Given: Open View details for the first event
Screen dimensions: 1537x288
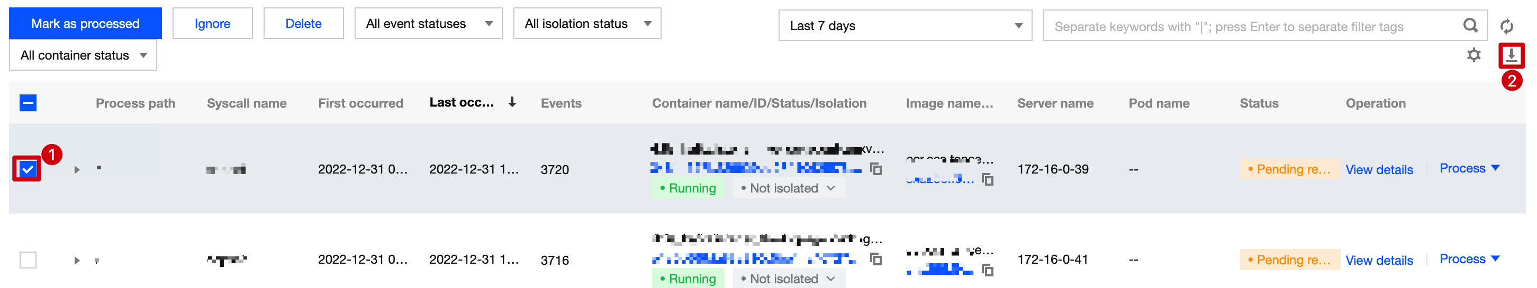Looking at the screenshot, I should point(1379,170).
